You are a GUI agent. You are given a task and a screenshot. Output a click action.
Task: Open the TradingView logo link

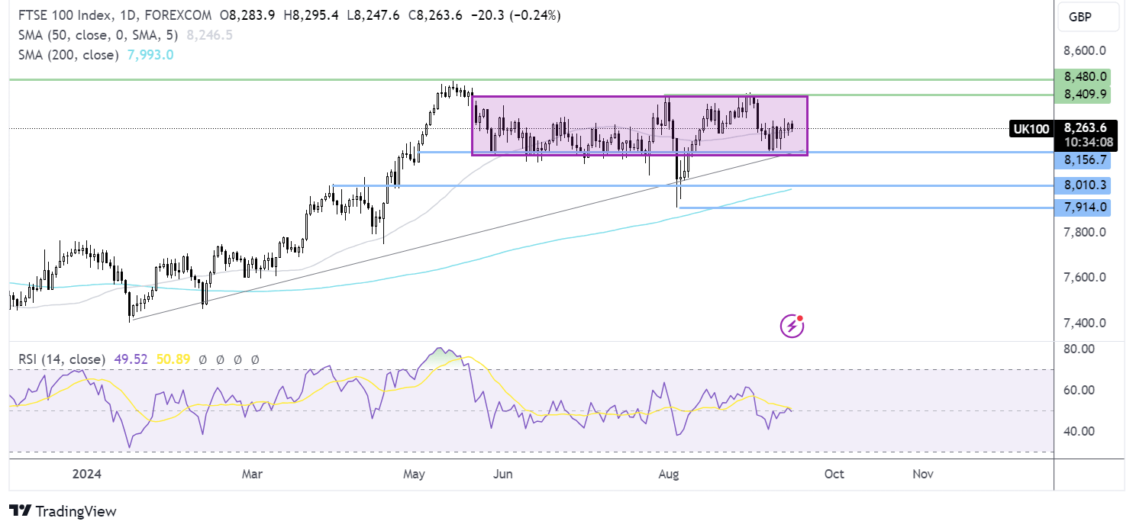(x=63, y=511)
